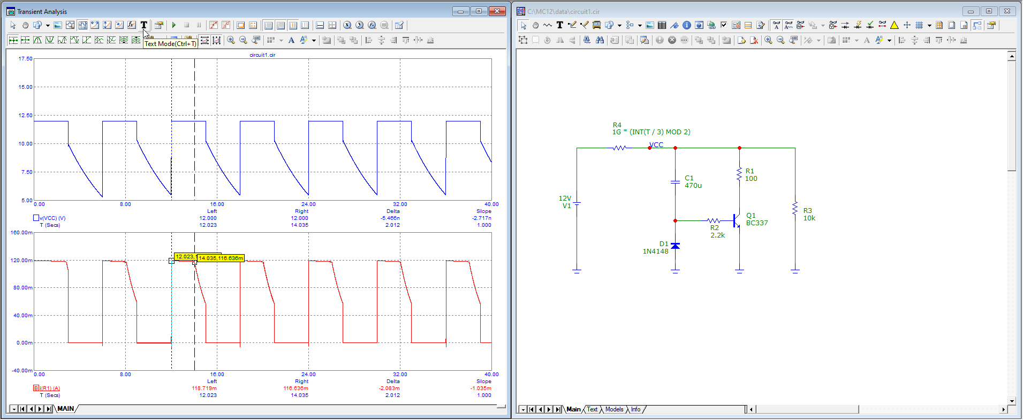Click the X scale magnifier icon
1023x420 pixels.
347,25
